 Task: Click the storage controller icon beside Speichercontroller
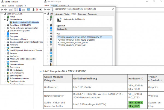tap(8, 81)
